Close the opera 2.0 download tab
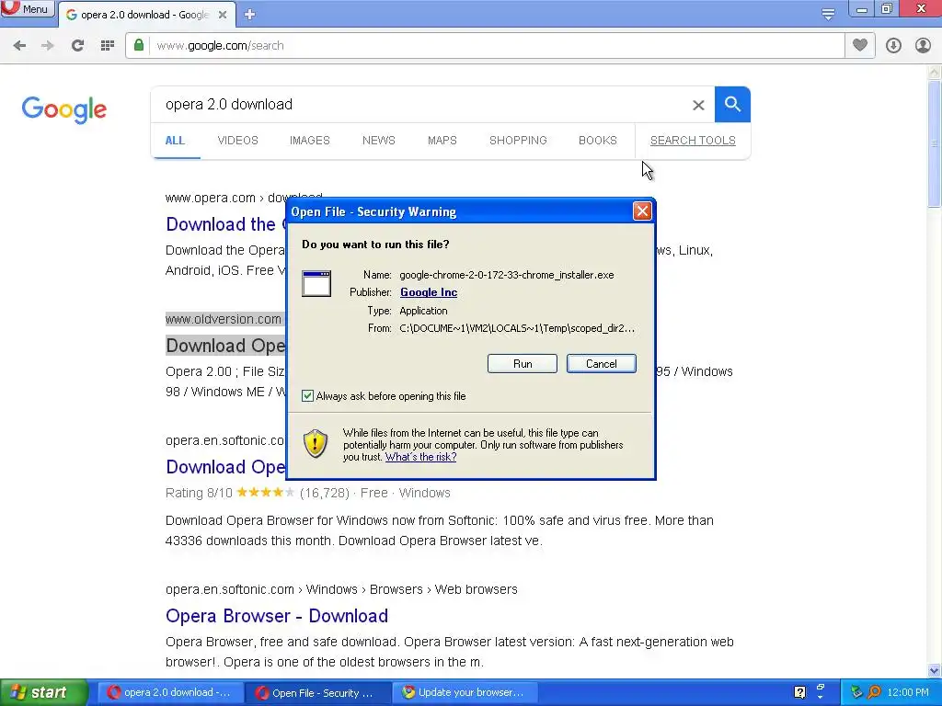942x706 pixels. [x=223, y=15]
